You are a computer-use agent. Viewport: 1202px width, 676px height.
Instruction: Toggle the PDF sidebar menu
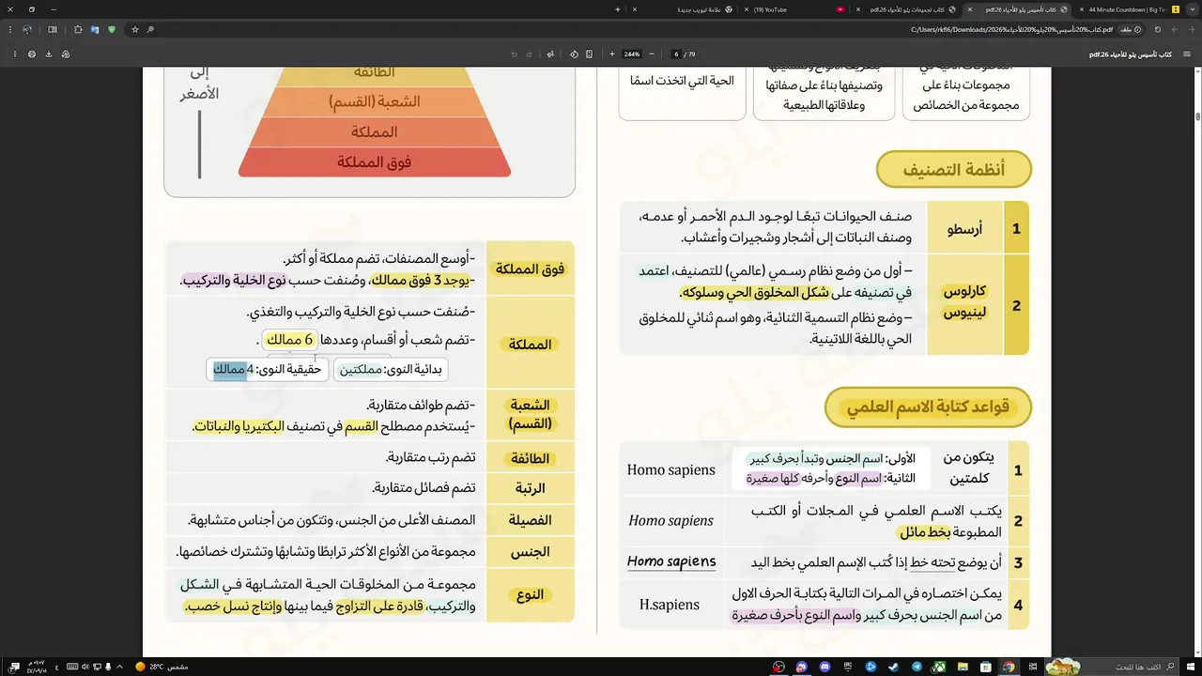pos(1186,54)
